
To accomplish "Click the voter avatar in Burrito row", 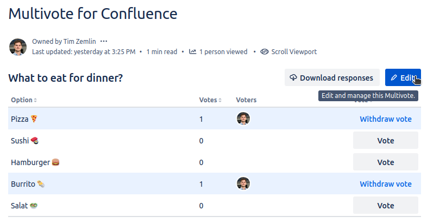I will [243, 183].
